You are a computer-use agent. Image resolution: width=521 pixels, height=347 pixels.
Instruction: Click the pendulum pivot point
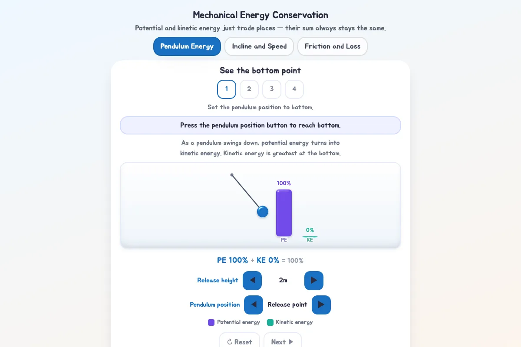(x=232, y=175)
